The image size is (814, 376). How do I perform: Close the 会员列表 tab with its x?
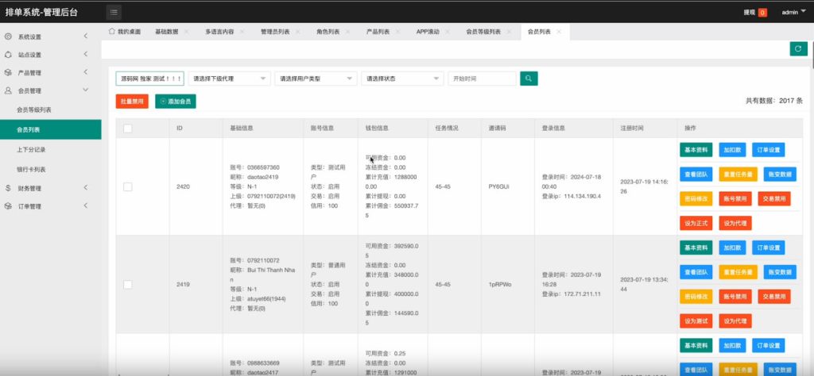(x=559, y=32)
